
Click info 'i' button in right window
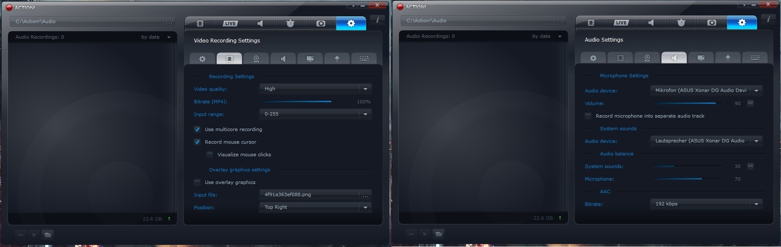tap(768, 19)
